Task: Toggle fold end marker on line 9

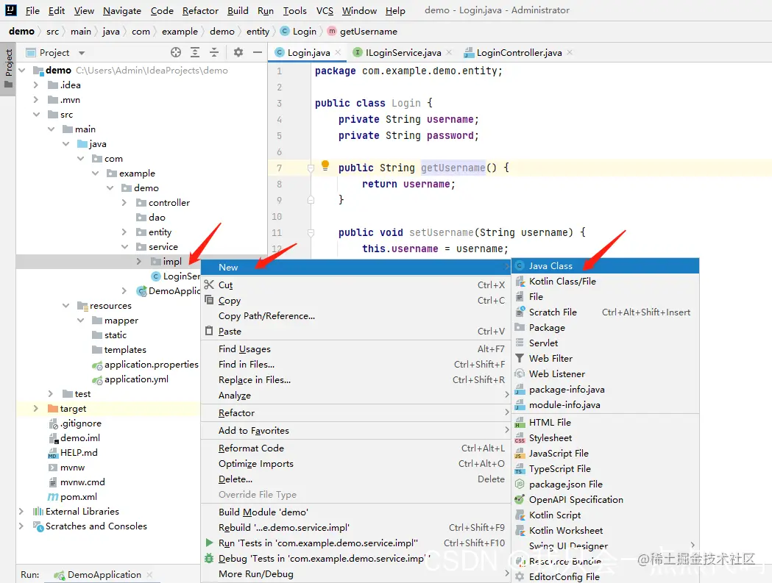Action: pyautogui.click(x=311, y=200)
